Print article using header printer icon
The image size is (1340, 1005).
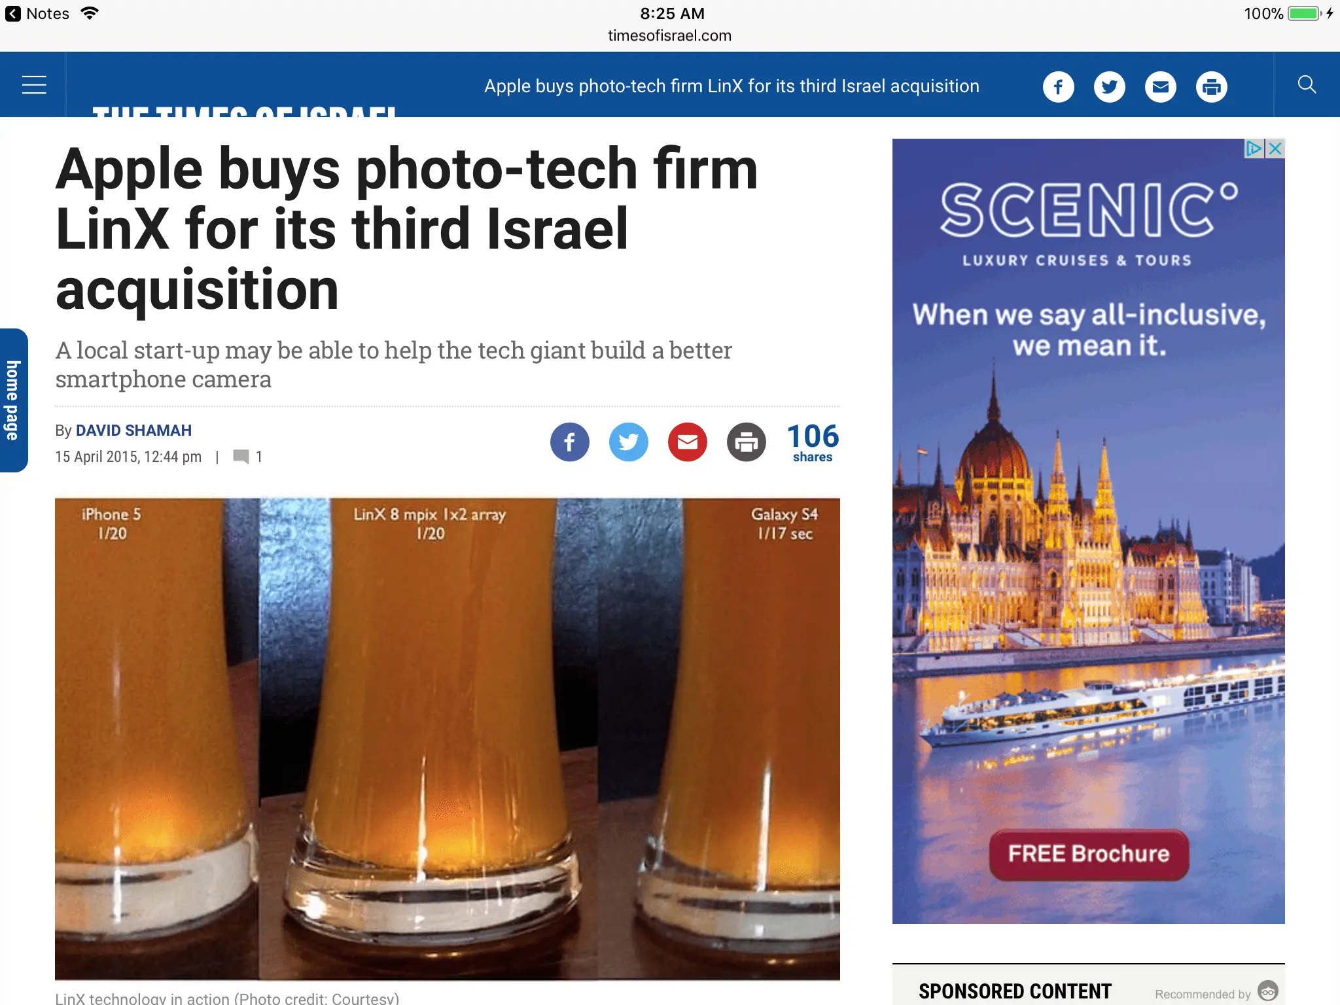click(x=1211, y=86)
